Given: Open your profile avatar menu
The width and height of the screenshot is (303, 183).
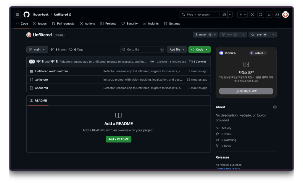Looking at the screenshot, I should click(285, 14).
